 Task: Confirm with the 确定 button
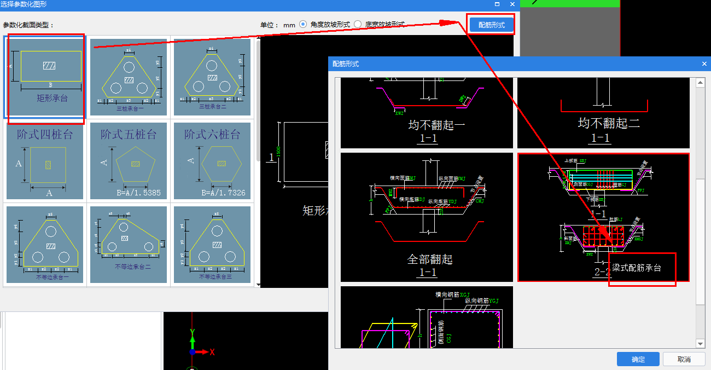(x=638, y=359)
